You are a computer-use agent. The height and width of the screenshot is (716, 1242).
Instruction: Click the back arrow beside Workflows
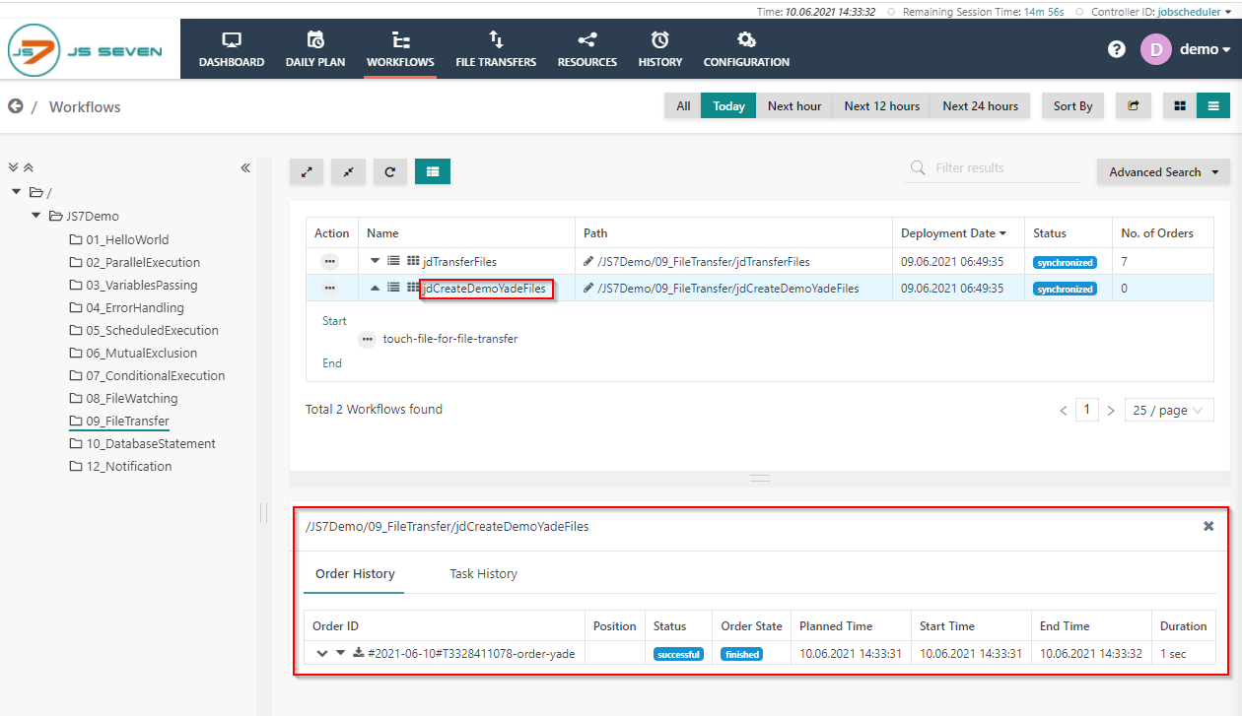coord(16,106)
